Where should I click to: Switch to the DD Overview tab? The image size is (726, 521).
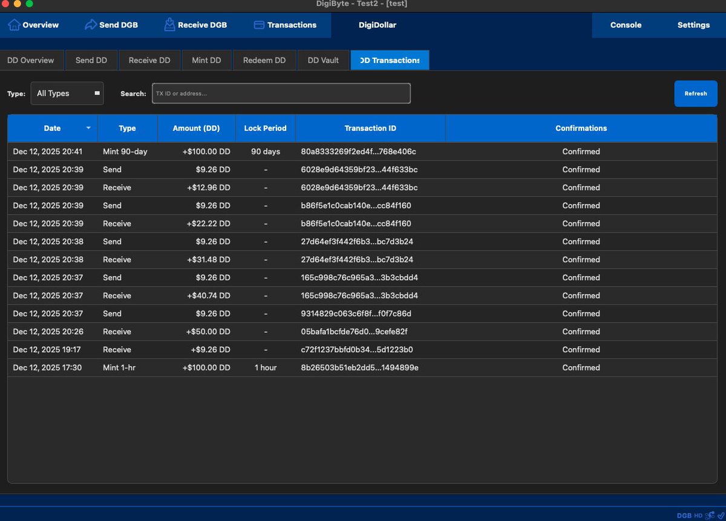click(31, 61)
